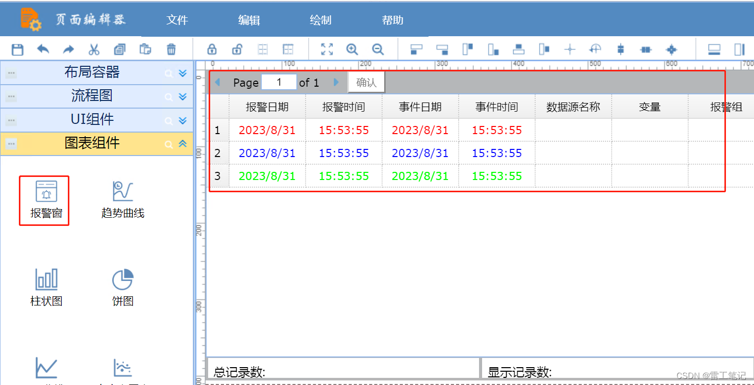Screen dimensions: 754x385
Task: Click the filled crosshair center icon
Action: (x=672, y=49)
